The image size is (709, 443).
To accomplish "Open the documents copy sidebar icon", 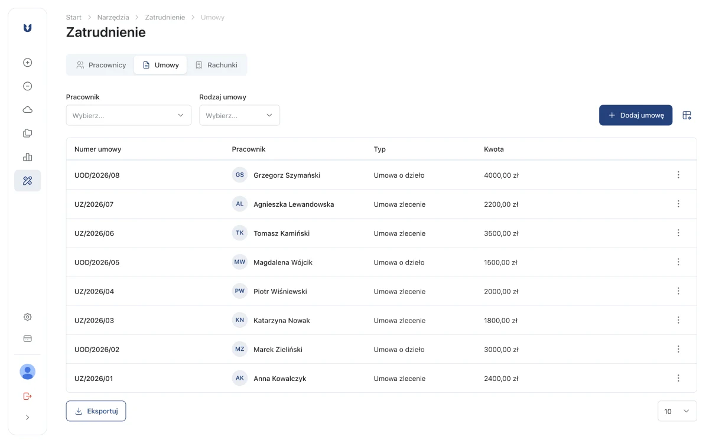I will click(x=27, y=133).
